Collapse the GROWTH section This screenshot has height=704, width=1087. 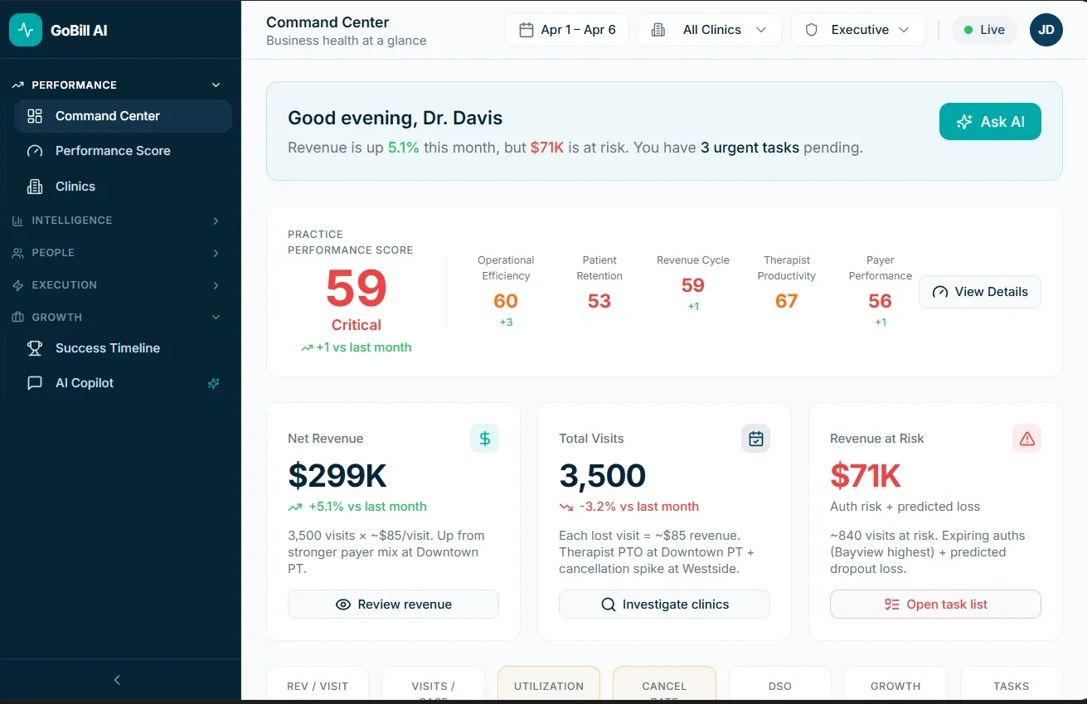[x=116, y=318]
